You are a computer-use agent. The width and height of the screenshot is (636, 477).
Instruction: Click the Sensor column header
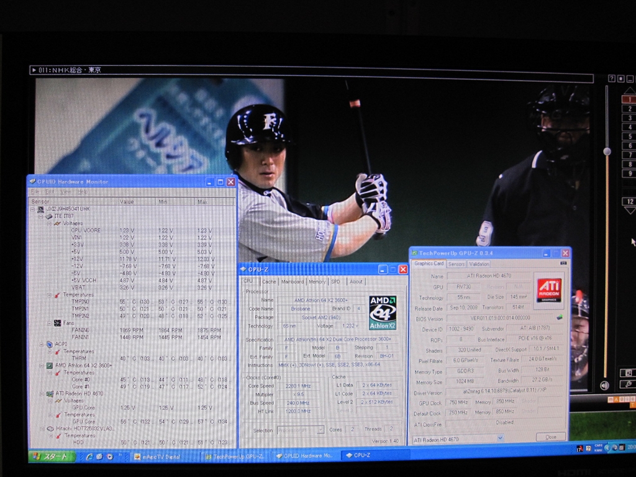point(73,202)
